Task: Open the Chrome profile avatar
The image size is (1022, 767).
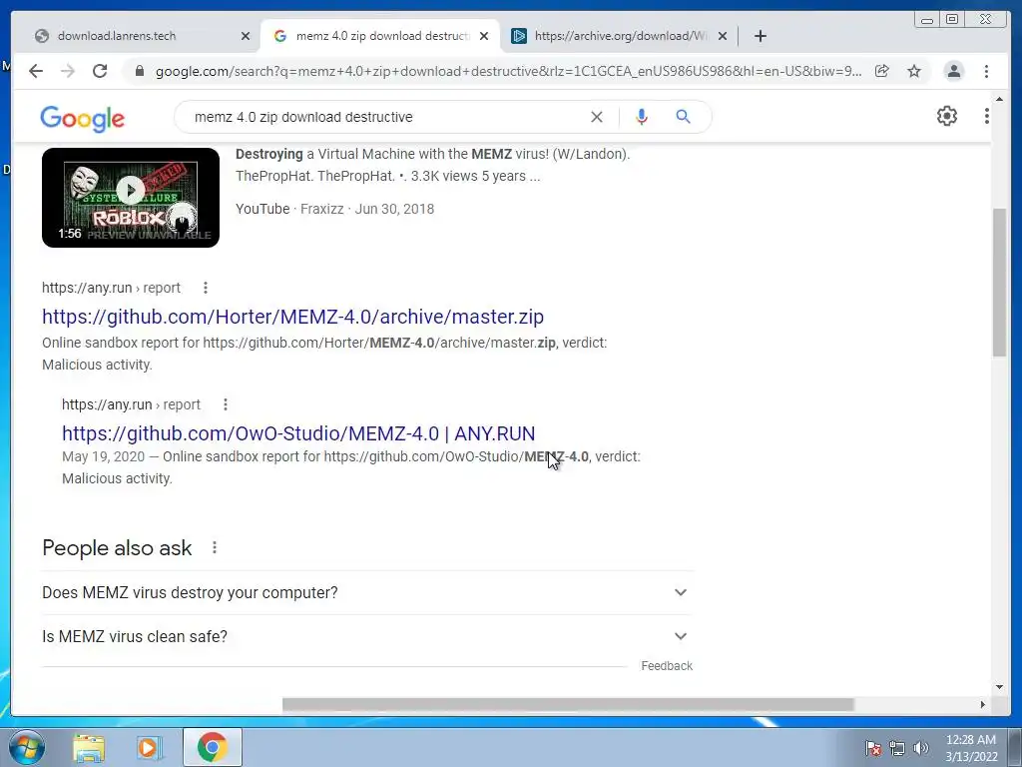Action: click(953, 71)
